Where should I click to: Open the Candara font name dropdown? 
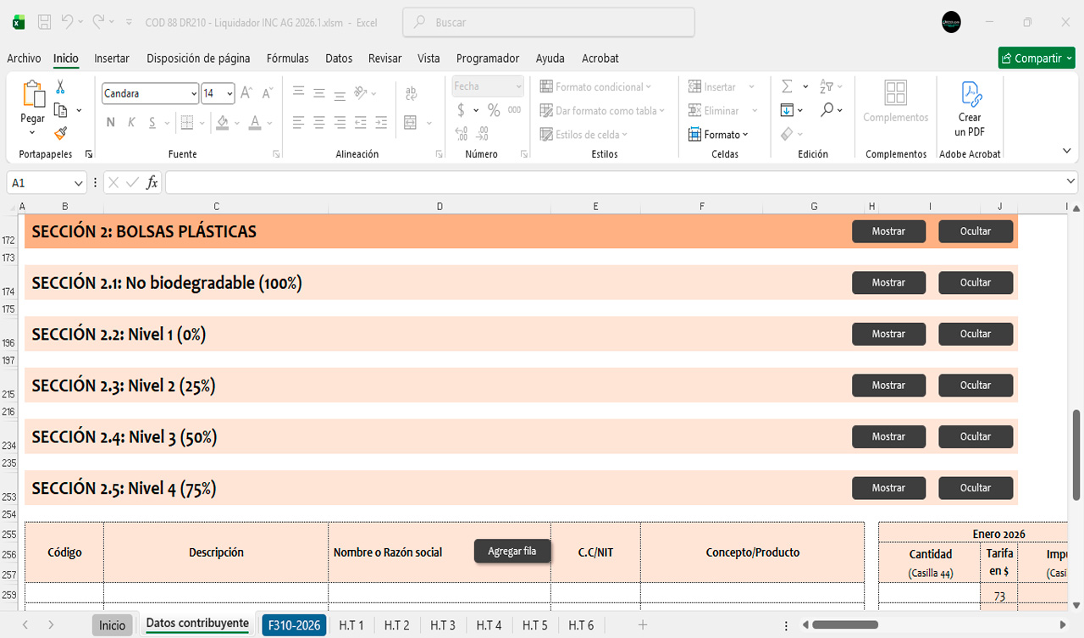pyautogui.click(x=194, y=94)
